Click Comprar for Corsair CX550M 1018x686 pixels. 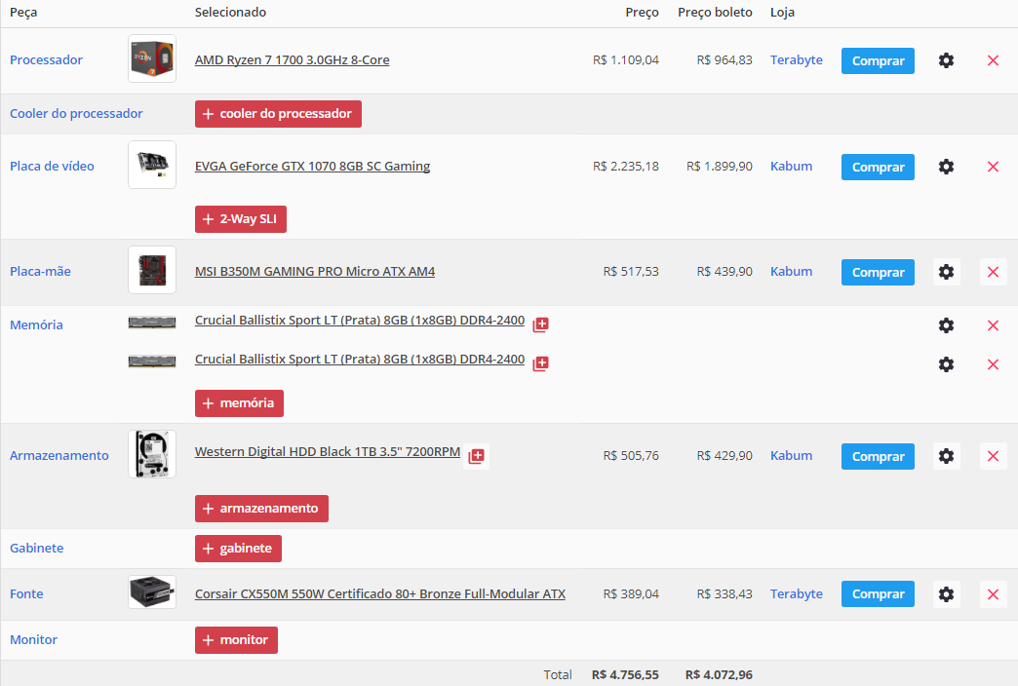pyautogui.click(x=878, y=594)
